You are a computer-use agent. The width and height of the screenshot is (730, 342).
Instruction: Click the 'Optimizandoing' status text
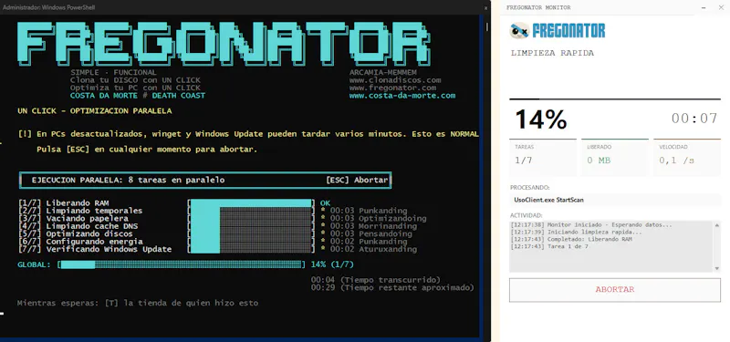click(392, 218)
